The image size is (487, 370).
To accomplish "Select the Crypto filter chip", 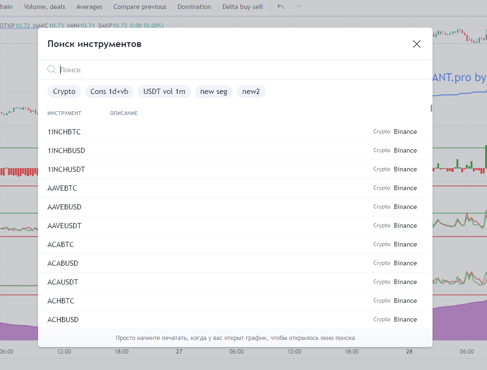I will click(64, 92).
